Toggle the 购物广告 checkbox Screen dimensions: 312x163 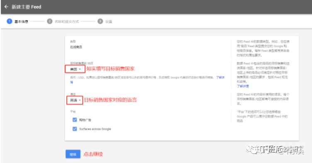tap(75, 120)
